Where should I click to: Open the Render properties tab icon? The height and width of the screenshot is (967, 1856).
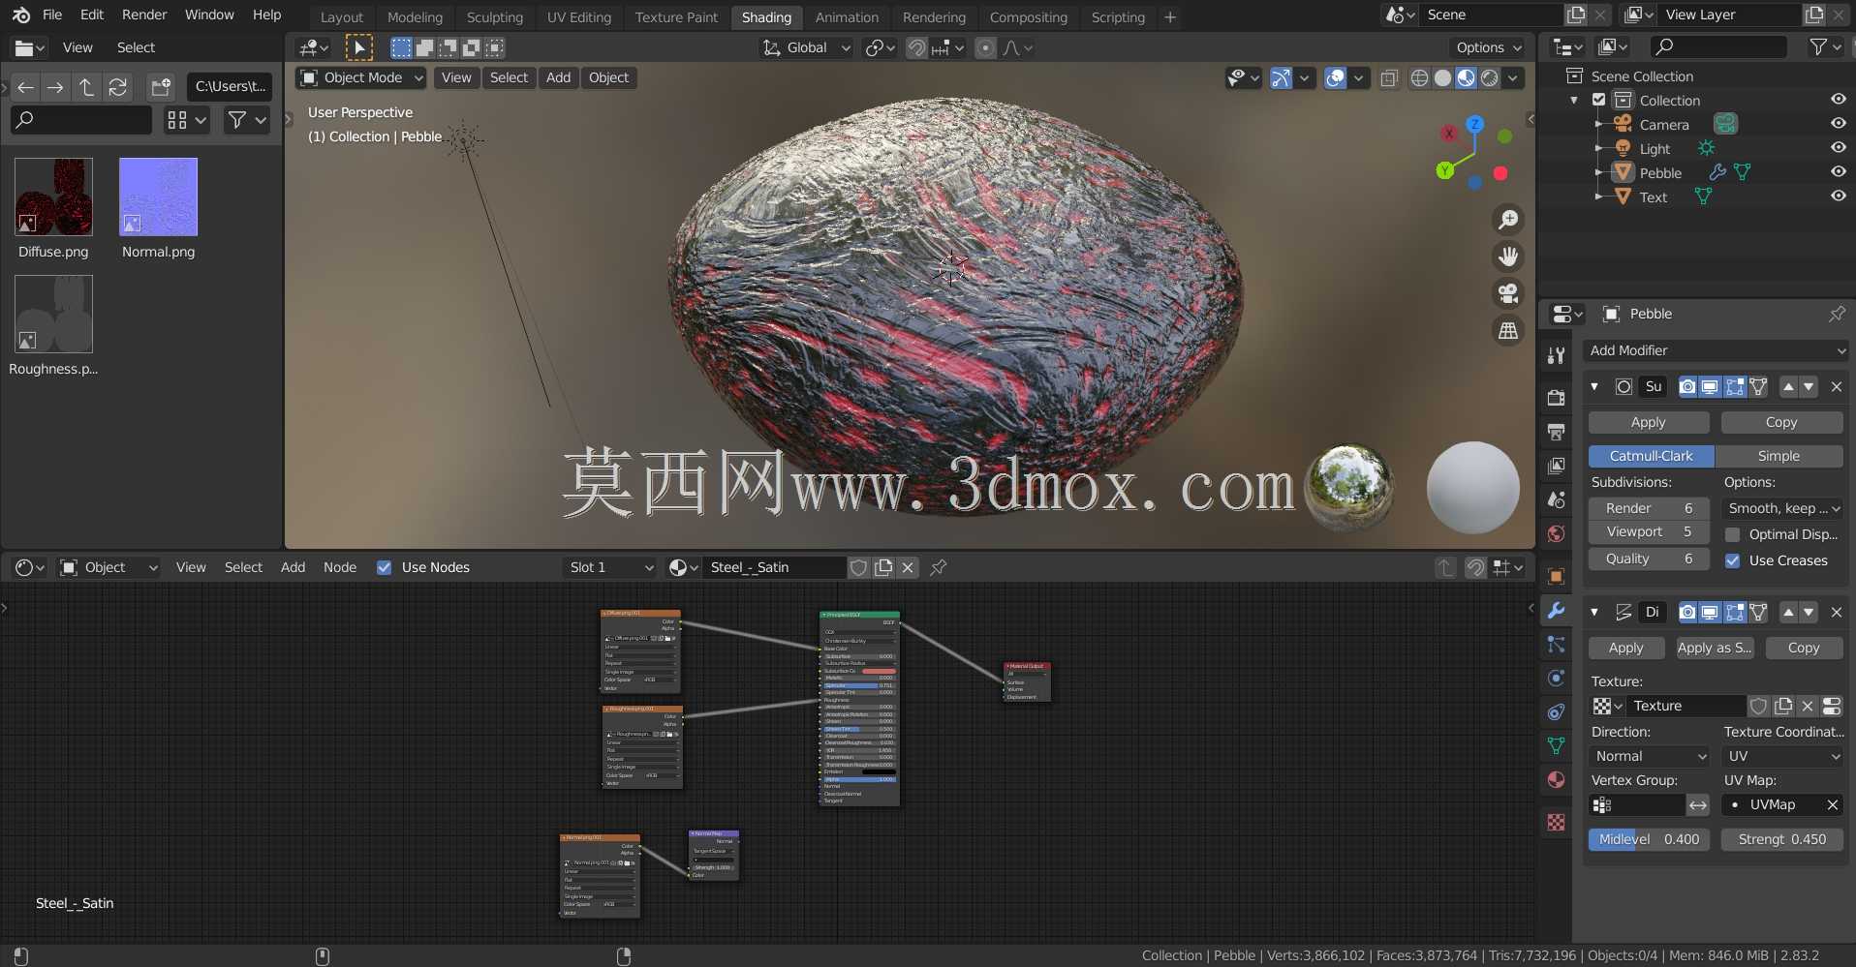(x=1556, y=398)
